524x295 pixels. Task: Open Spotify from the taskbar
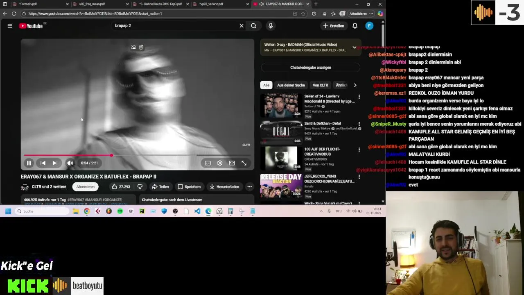[120, 211]
